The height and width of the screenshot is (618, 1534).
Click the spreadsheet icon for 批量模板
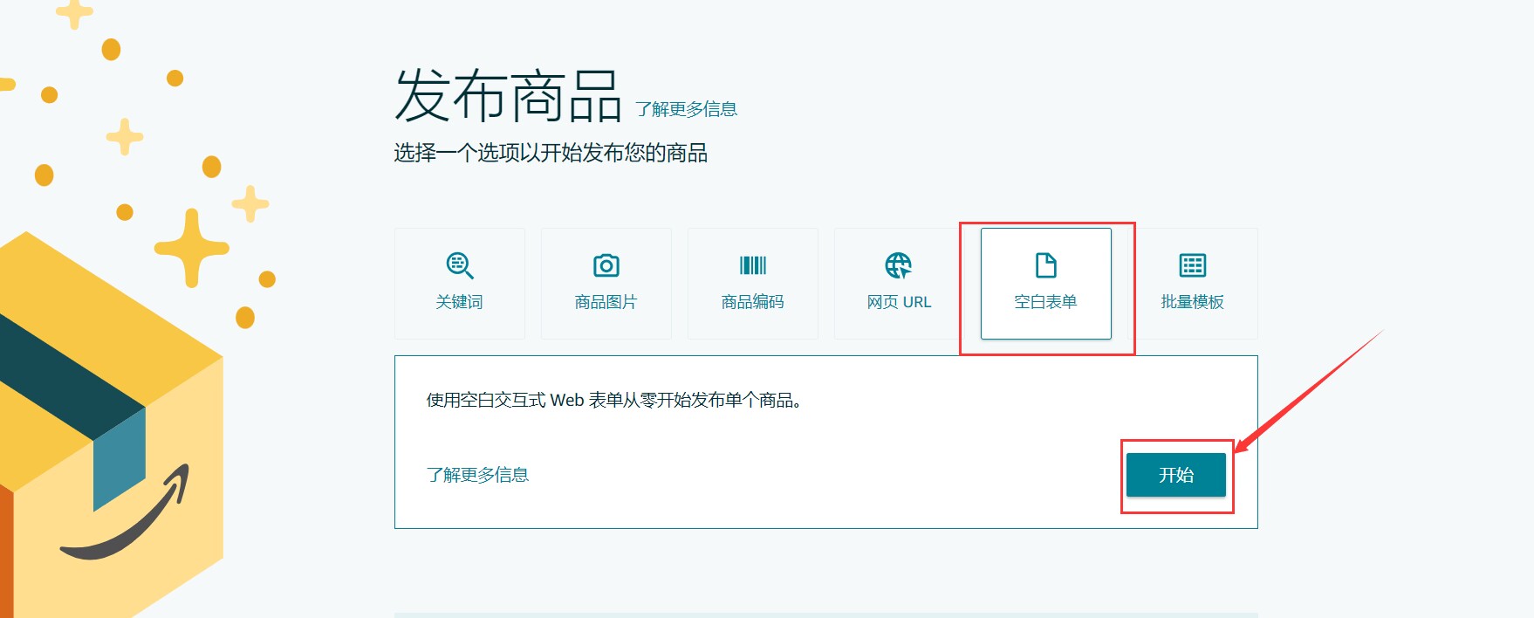pos(1192,265)
